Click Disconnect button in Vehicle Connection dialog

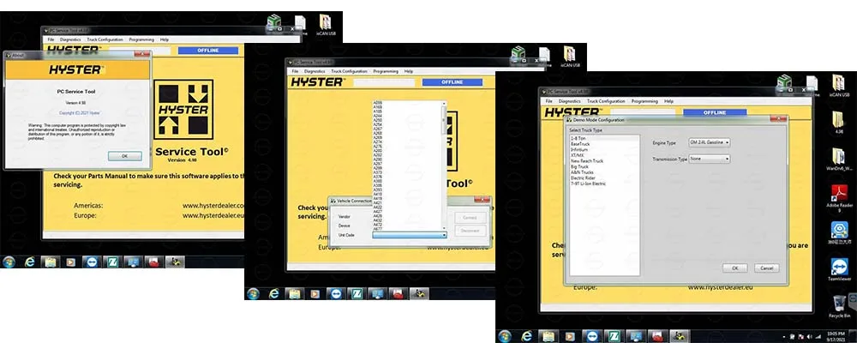point(470,231)
